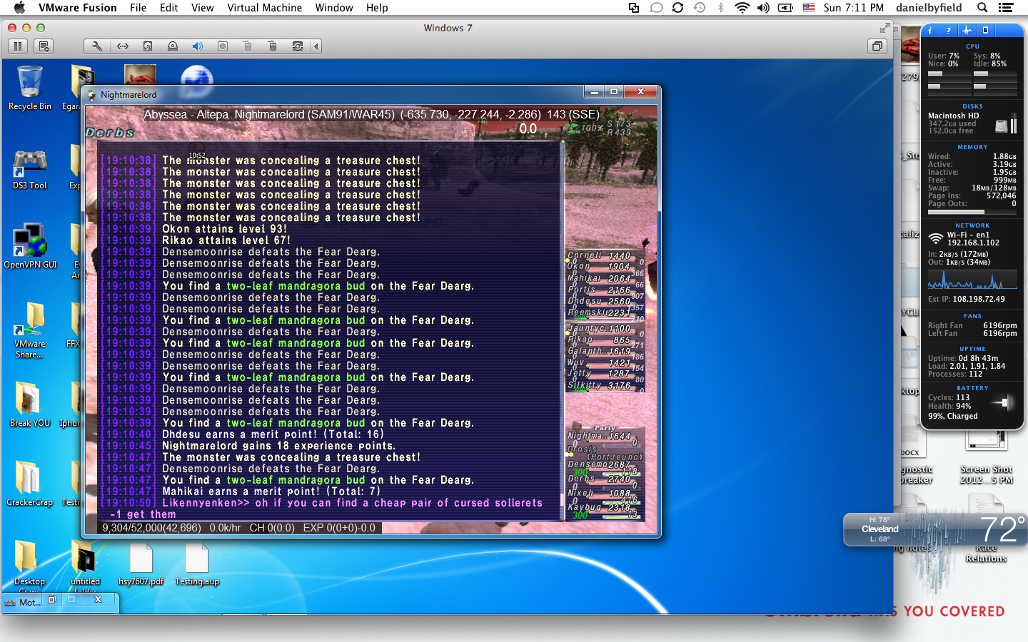
Task: Open the US flag input source menu
Action: pyautogui.click(x=809, y=8)
